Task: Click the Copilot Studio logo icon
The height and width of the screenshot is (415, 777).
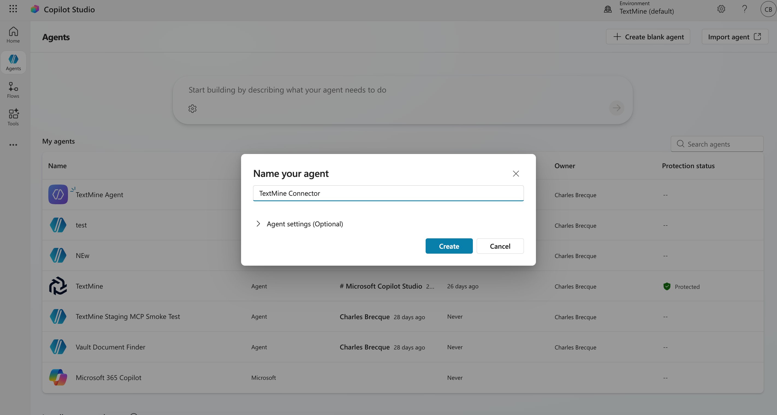Action: (x=35, y=9)
